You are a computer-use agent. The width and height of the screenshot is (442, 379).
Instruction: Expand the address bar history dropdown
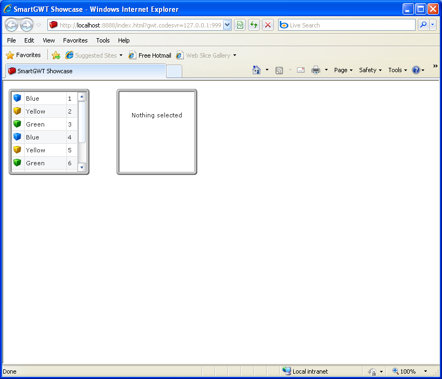227,25
